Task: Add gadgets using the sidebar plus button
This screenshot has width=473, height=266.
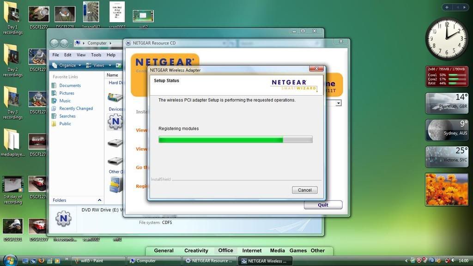Action: pos(447,7)
